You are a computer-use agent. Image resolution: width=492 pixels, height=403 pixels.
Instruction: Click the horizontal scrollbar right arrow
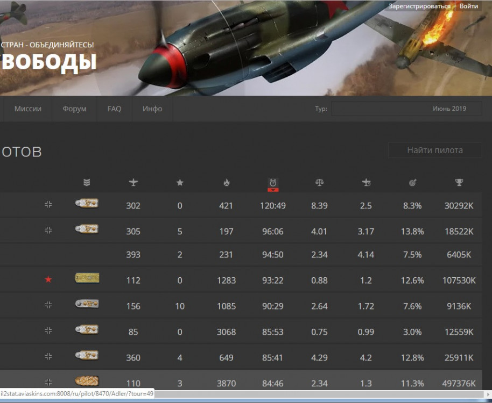click(488, 394)
